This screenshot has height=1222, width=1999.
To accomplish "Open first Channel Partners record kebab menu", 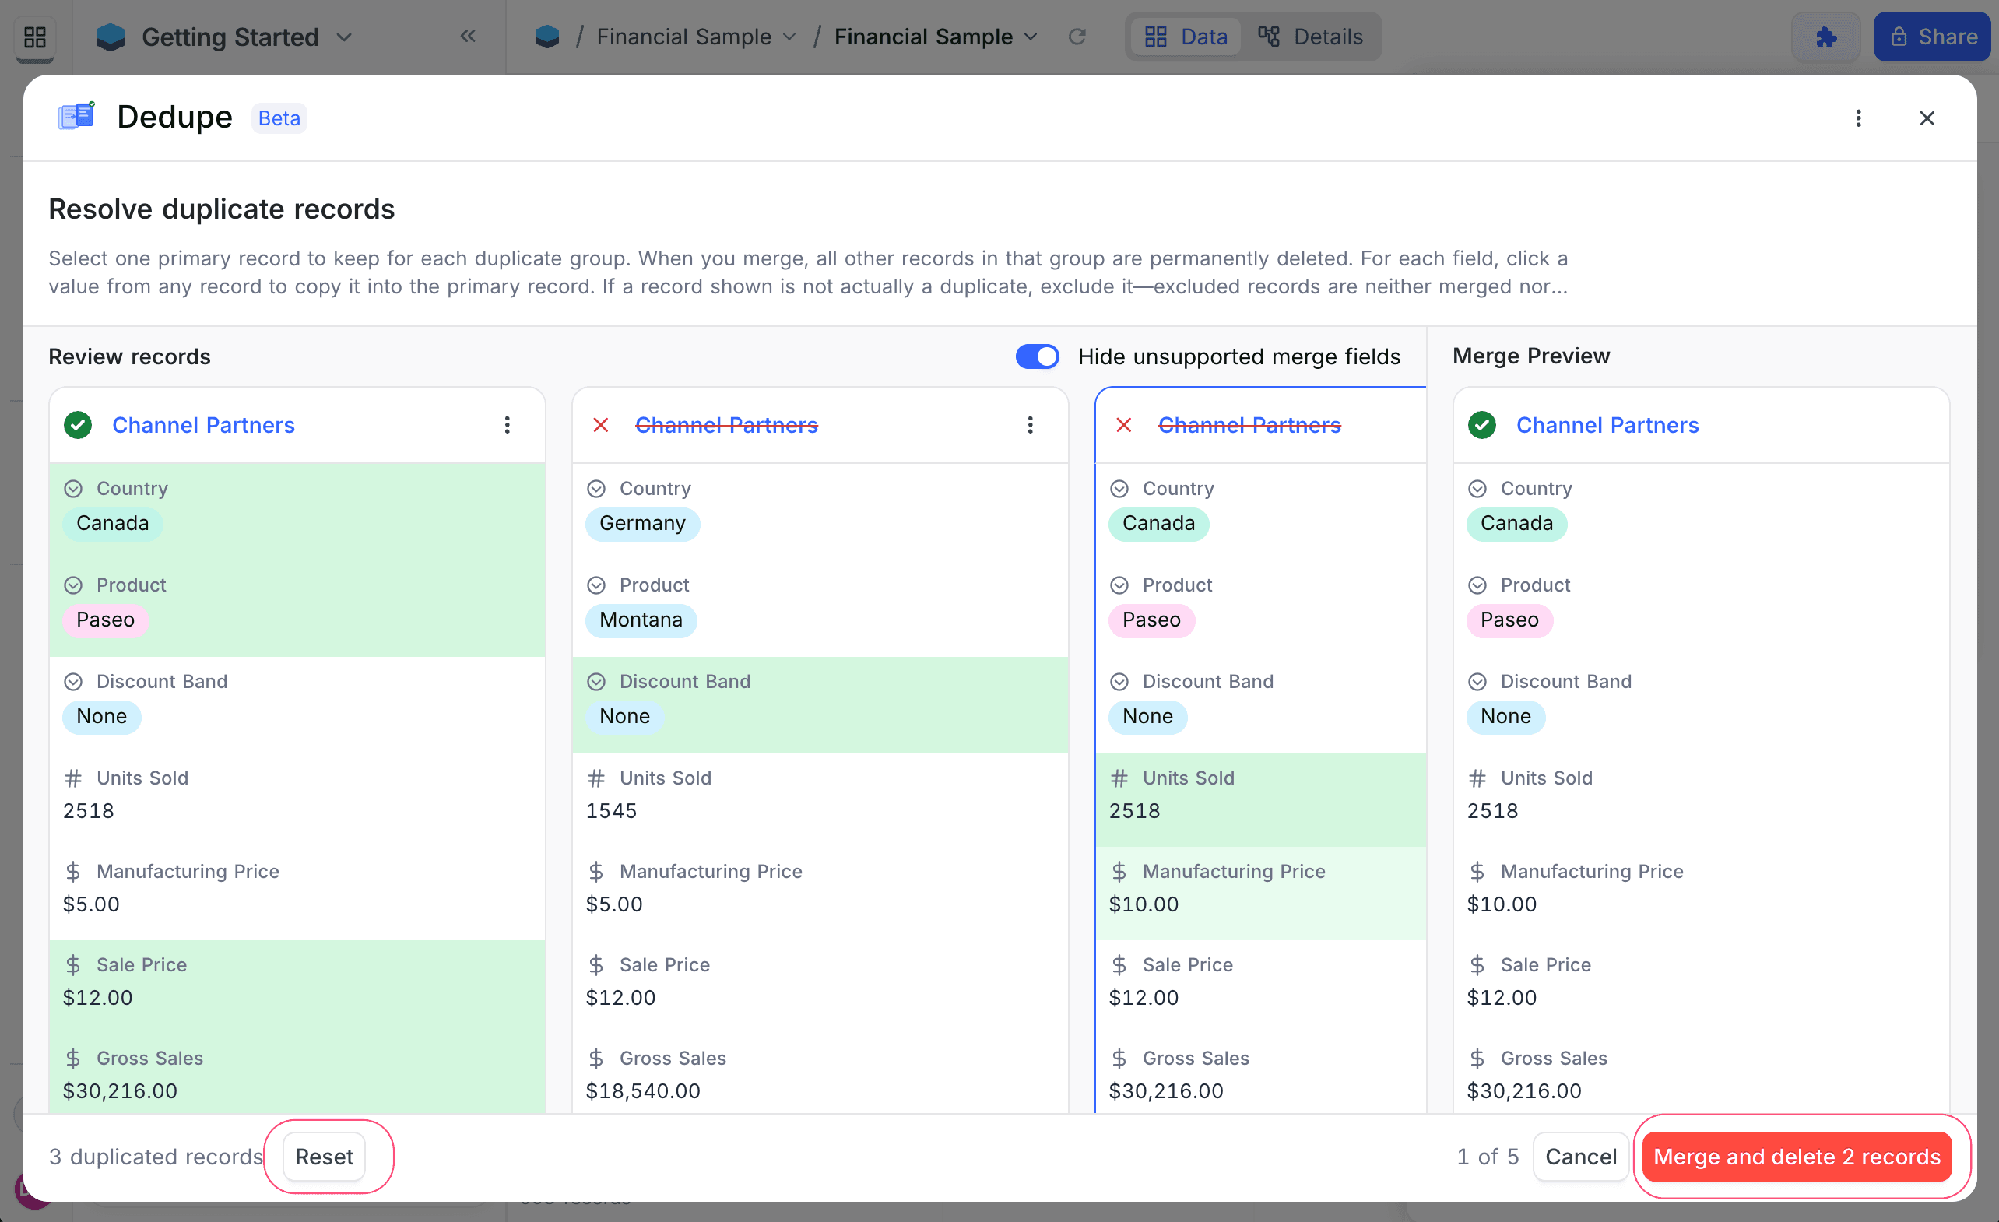I will click(507, 424).
